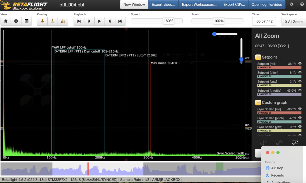Toggle the sticks joystick overlay
Image resolution: width=306 pixels, height=183 pixels.
53,21
